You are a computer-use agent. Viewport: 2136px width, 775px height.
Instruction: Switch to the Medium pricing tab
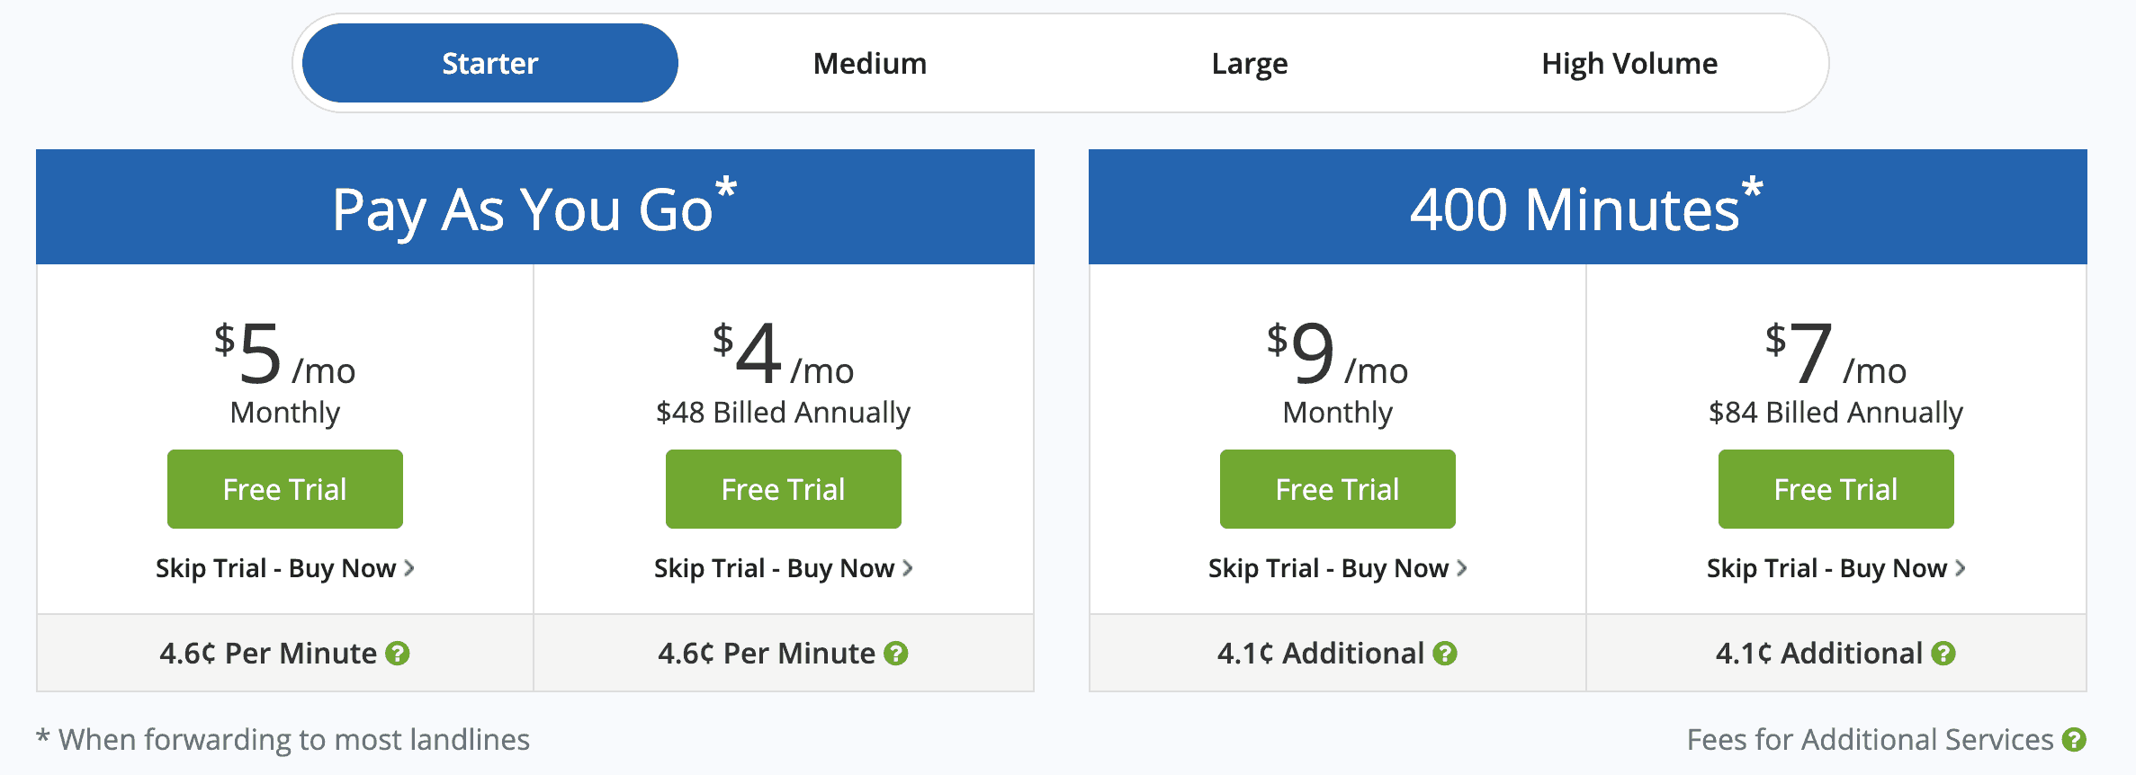point(869,62)
